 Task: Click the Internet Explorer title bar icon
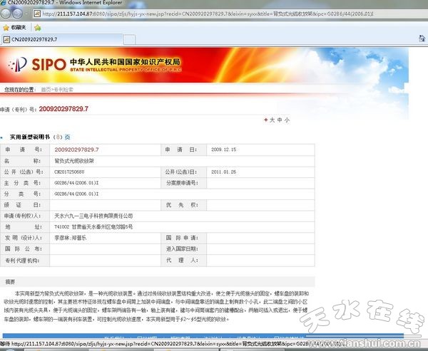point(6,4)
